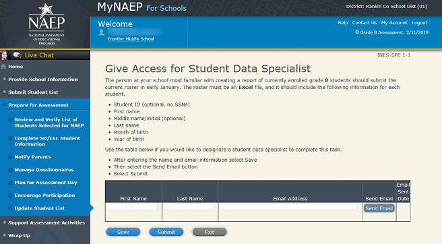Click the gray Exit button
The image size is (442, 244).
[209, 232]
